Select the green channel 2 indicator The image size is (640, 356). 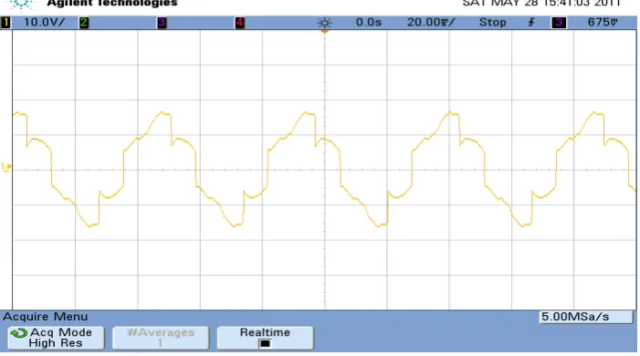pyautogui.click(x=84, y=23)
